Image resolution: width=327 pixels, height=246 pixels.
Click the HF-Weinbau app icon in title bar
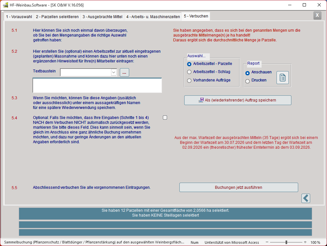[6, 5]
